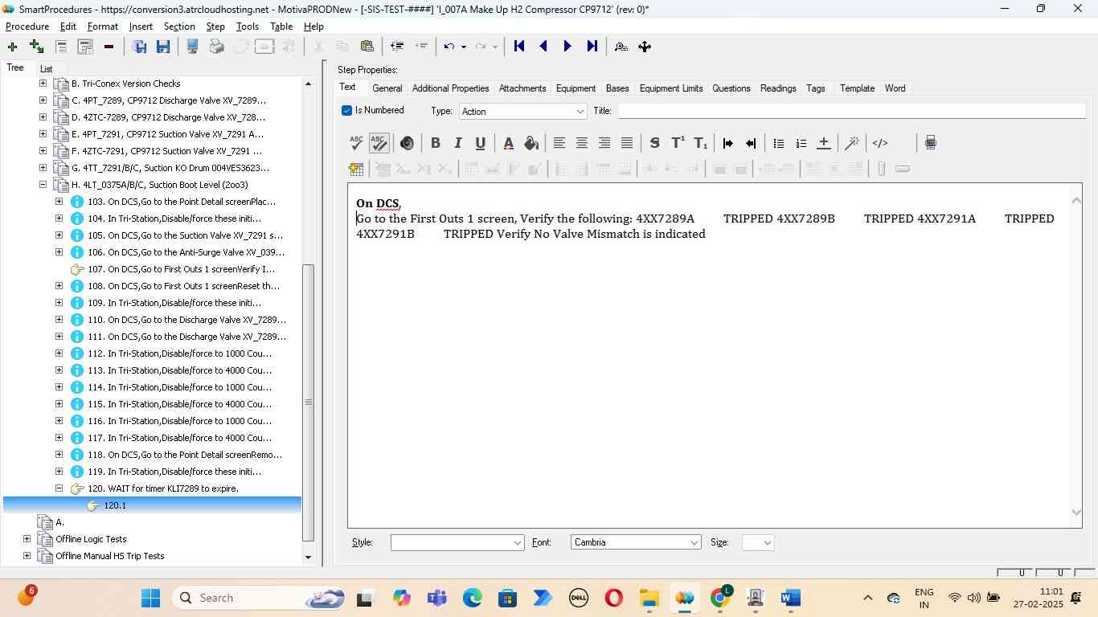
Task: Open the HTML source code view
Action: coord(880,143)
